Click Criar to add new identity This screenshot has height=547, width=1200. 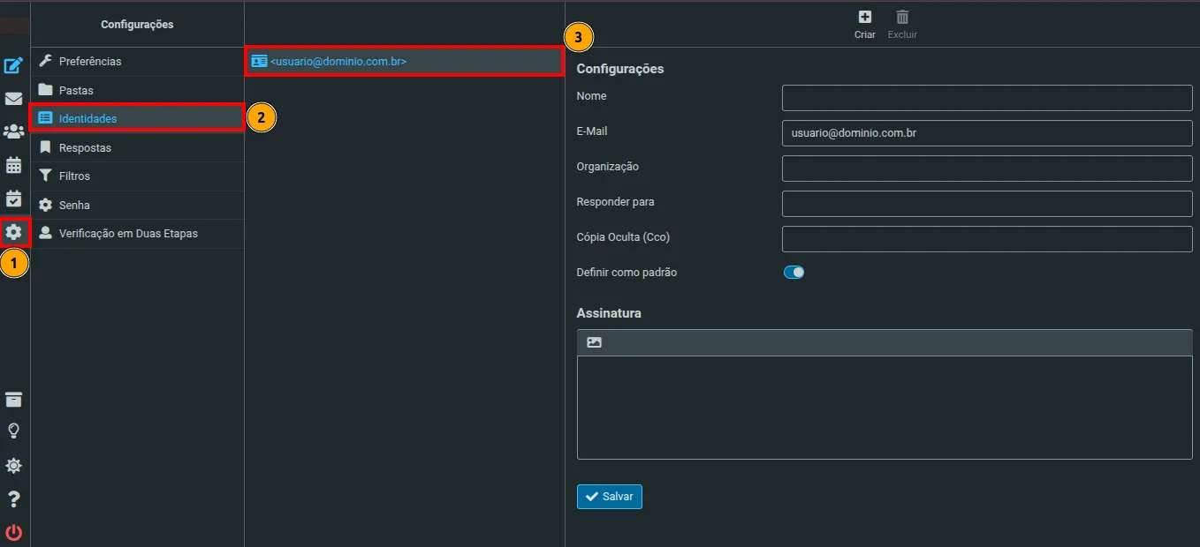pyautogui.click(x=865, y=25)
